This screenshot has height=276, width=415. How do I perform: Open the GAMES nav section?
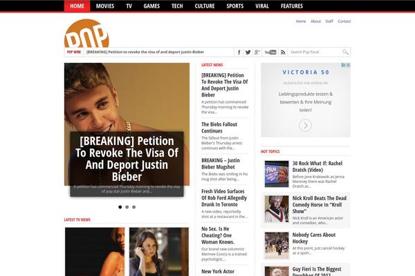pos(151,6)
